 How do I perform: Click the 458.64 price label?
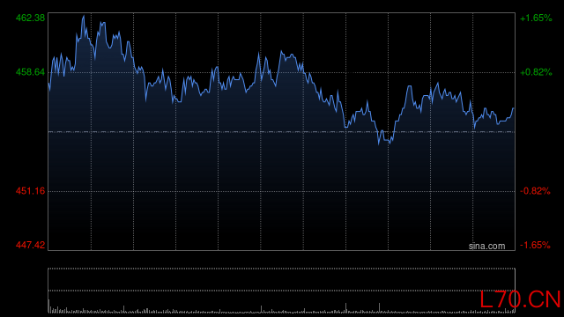click(x=31, y=72)
